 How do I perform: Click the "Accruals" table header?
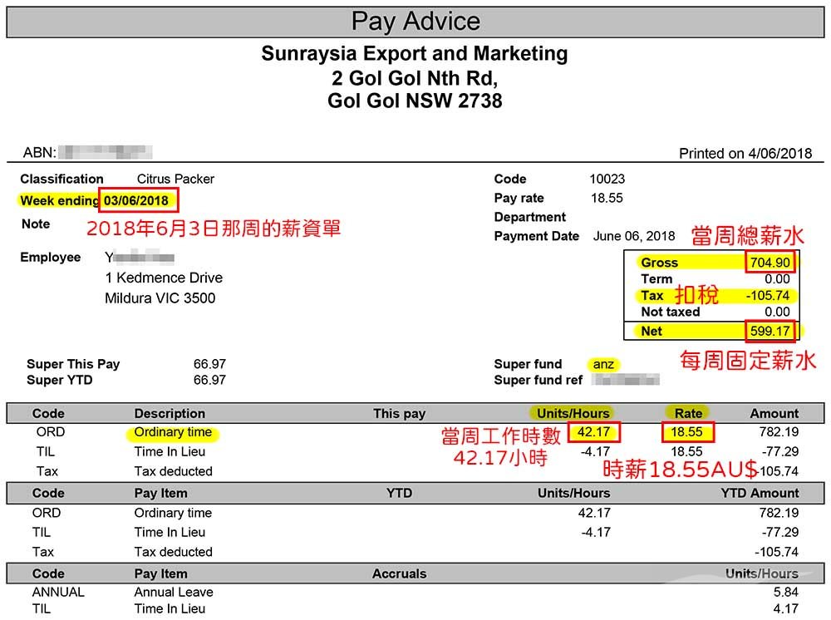pyautogui.click(x=399, y=574)
